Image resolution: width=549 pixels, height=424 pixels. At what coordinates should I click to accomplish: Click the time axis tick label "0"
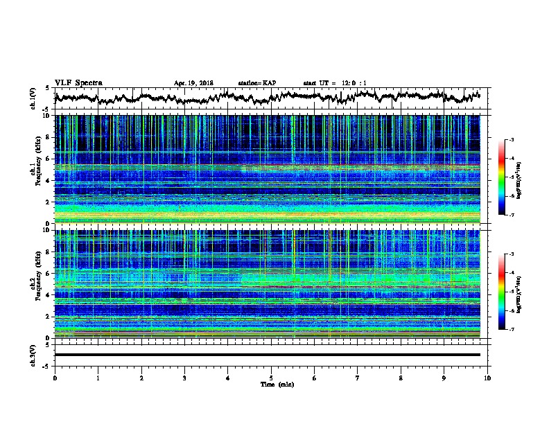click(x=55, y=378)
